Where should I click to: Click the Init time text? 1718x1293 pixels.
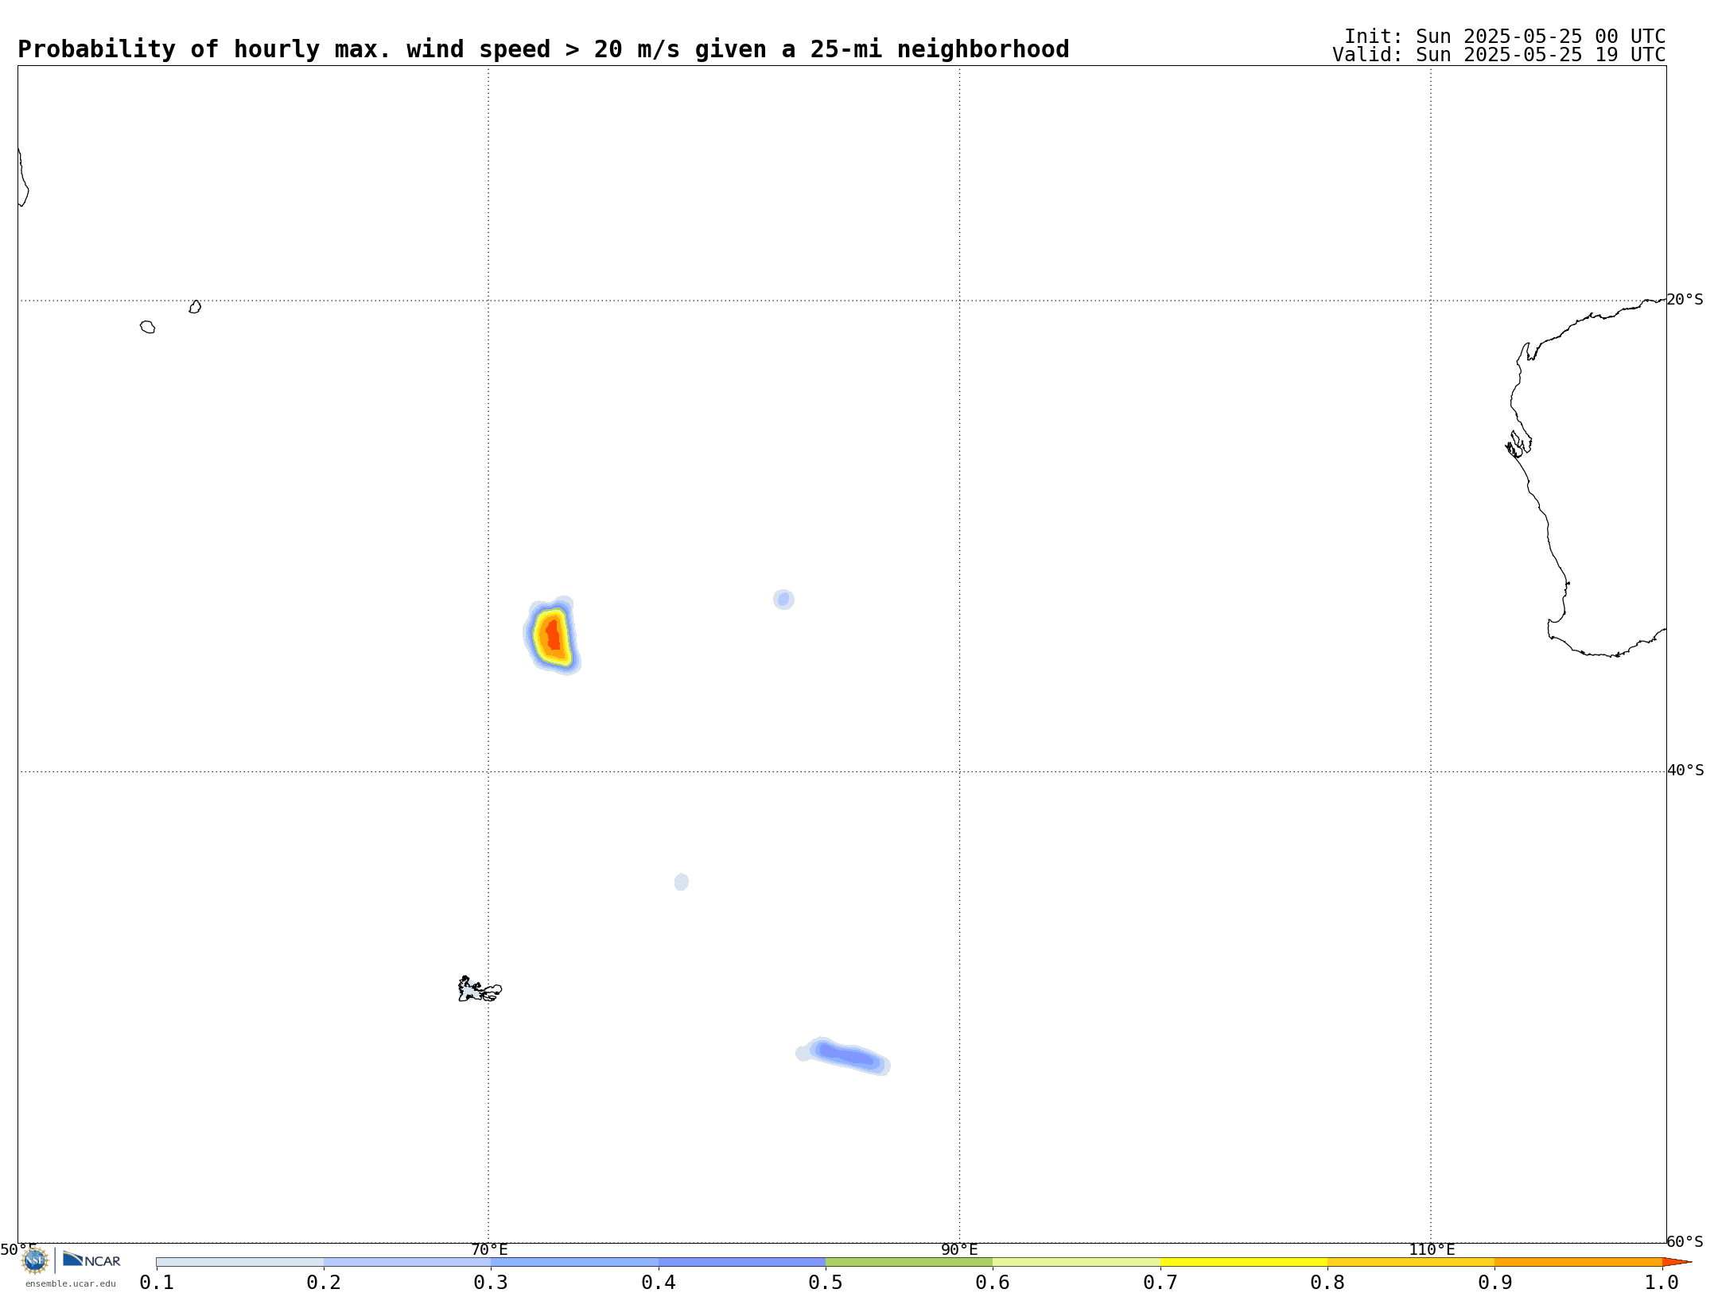pos(1505,37)
